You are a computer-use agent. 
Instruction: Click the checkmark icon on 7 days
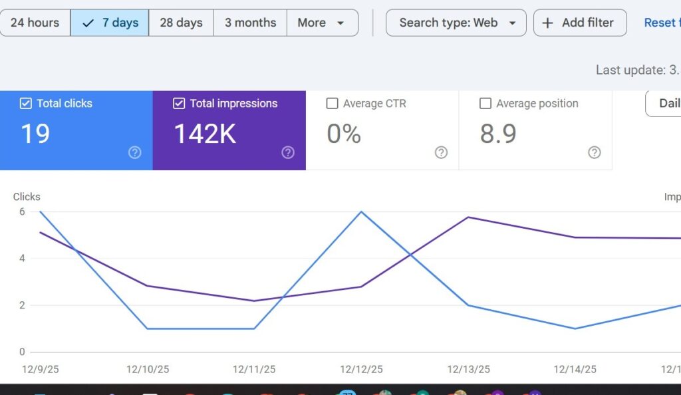(88, 23)
